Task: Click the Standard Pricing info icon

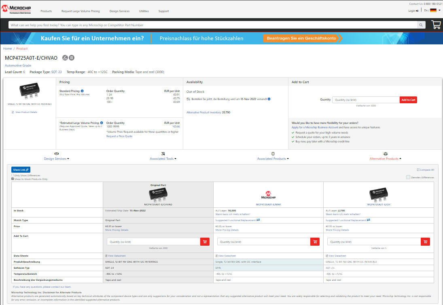Action: point(82,91)
